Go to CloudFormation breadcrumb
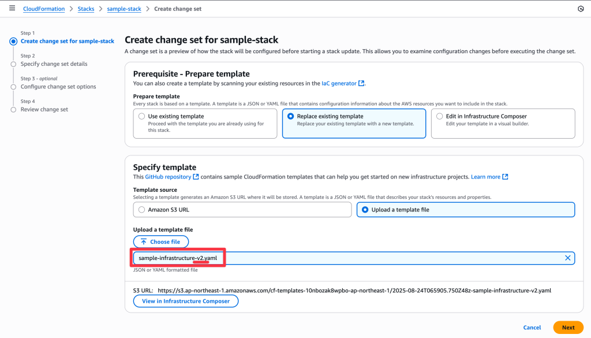The width and height of the screenshot is (591, 338). (x=44, y=9)
